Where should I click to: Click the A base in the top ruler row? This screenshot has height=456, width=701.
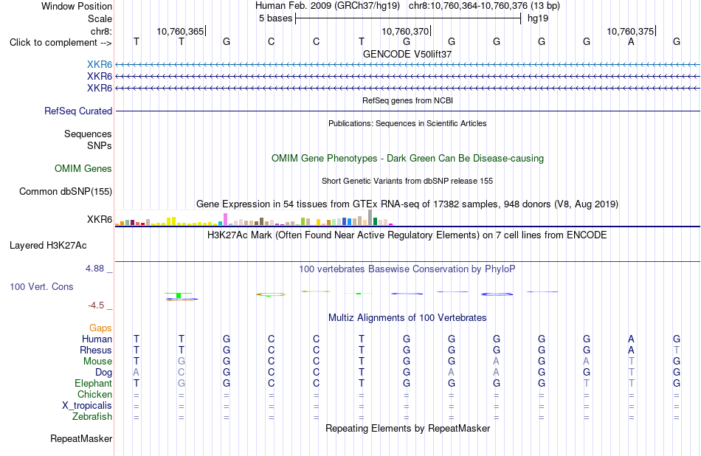[631, 41]
